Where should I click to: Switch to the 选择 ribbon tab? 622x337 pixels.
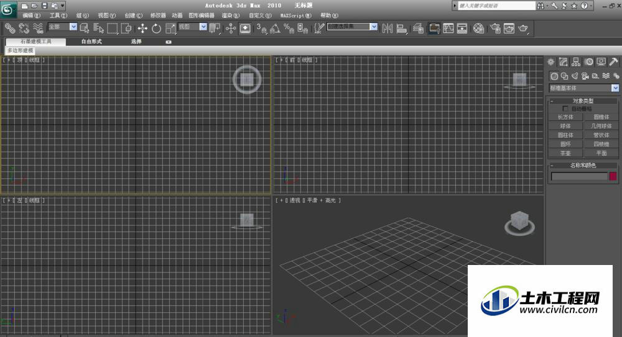click(136, 42)
